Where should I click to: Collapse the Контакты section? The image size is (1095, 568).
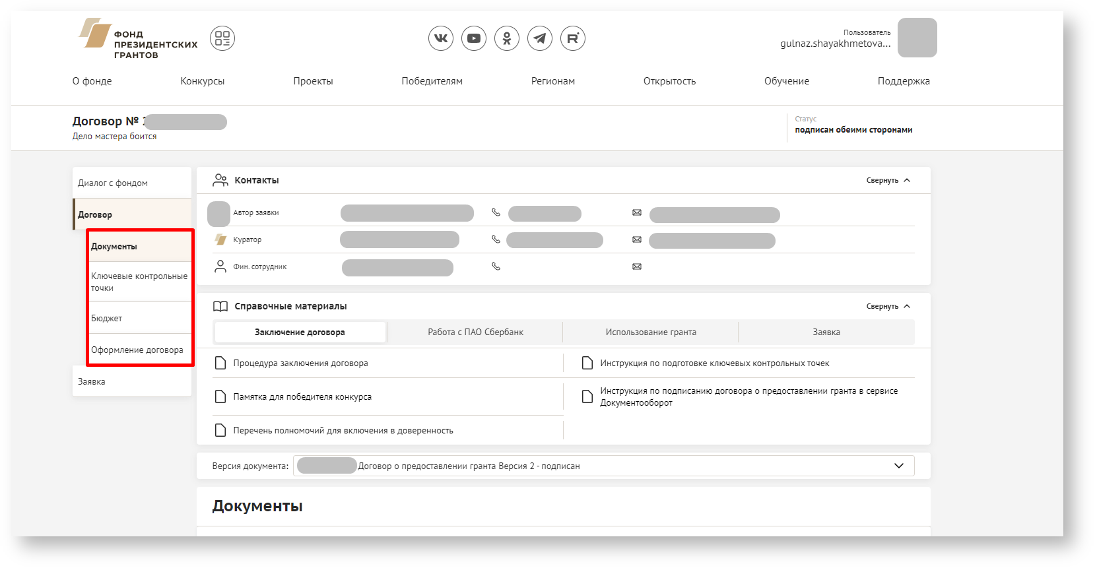coord(888,180)
